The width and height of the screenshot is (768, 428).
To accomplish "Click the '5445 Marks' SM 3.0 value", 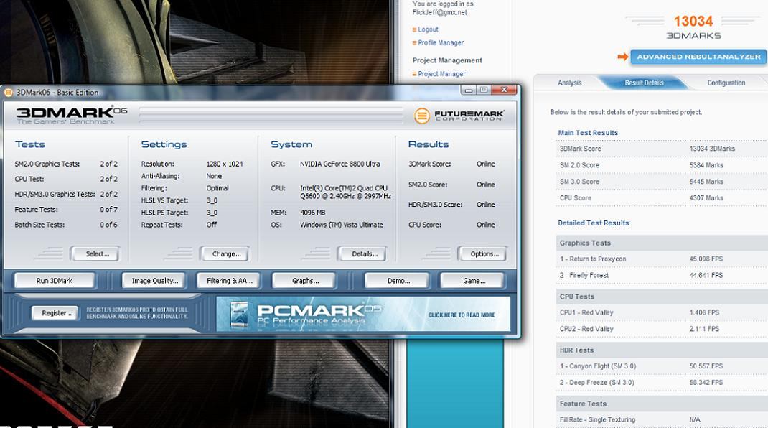I will pyautogui.click(x=706, y=182).
